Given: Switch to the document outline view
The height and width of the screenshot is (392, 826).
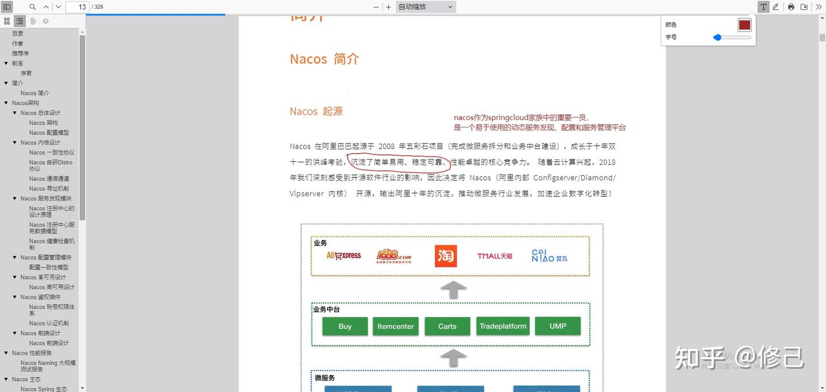Looking at the screenshot, I should coord(20,21).
